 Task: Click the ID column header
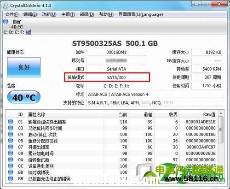coord(20,114)
